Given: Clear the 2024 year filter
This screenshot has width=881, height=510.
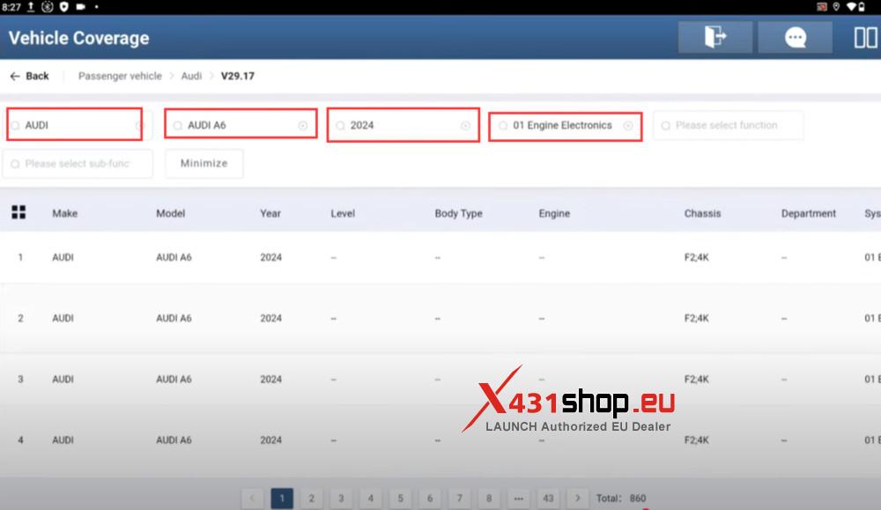Looking at the screenshot, I should pyautogui.click(x=467, y=125).
